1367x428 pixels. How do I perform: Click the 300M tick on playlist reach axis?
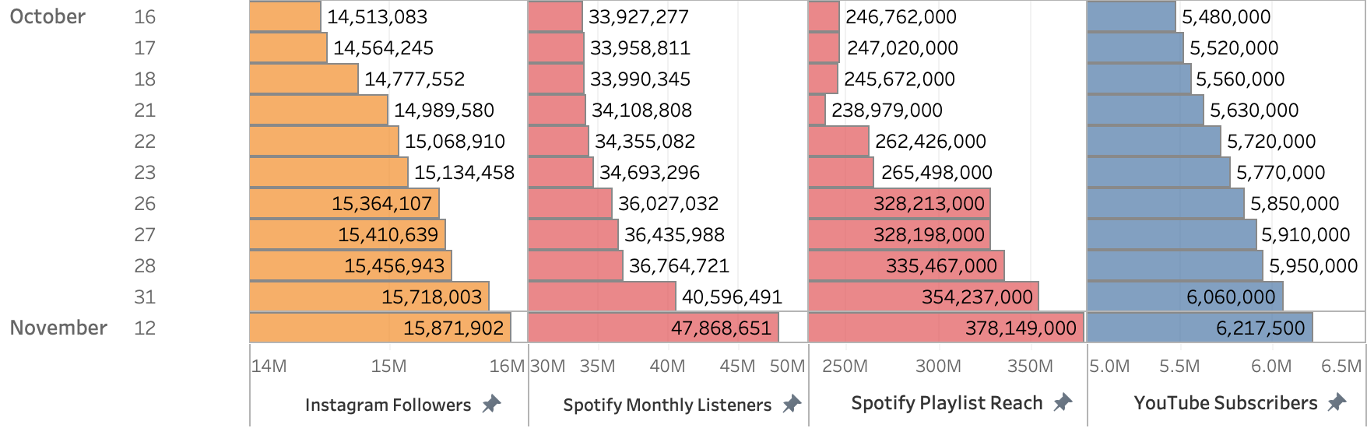tap(938, 366)
